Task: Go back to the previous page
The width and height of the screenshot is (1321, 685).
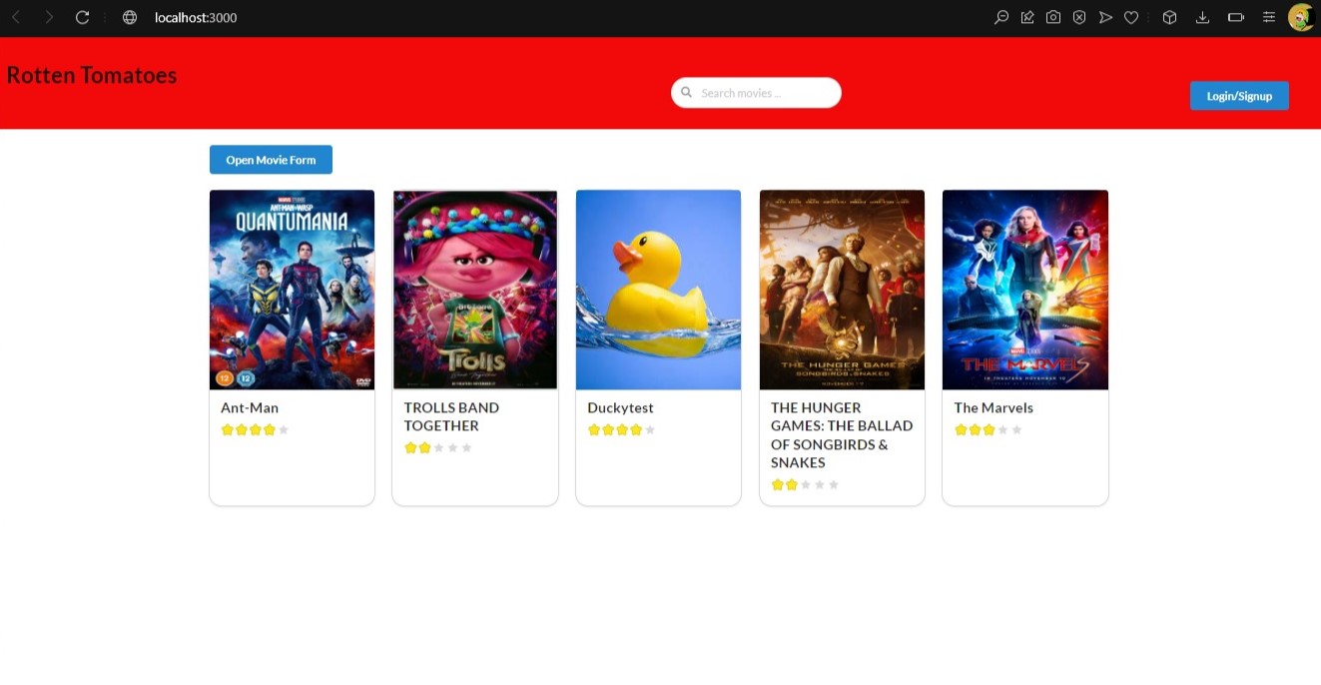Action: click(x=16, y=17)
